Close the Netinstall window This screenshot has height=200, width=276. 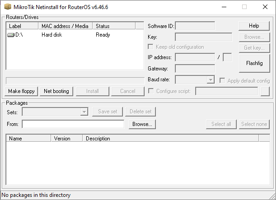click(265, 7)
